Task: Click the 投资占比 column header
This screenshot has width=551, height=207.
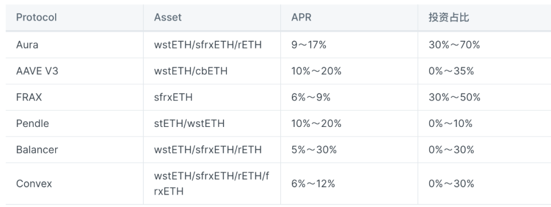Action: tap(449, 17)
